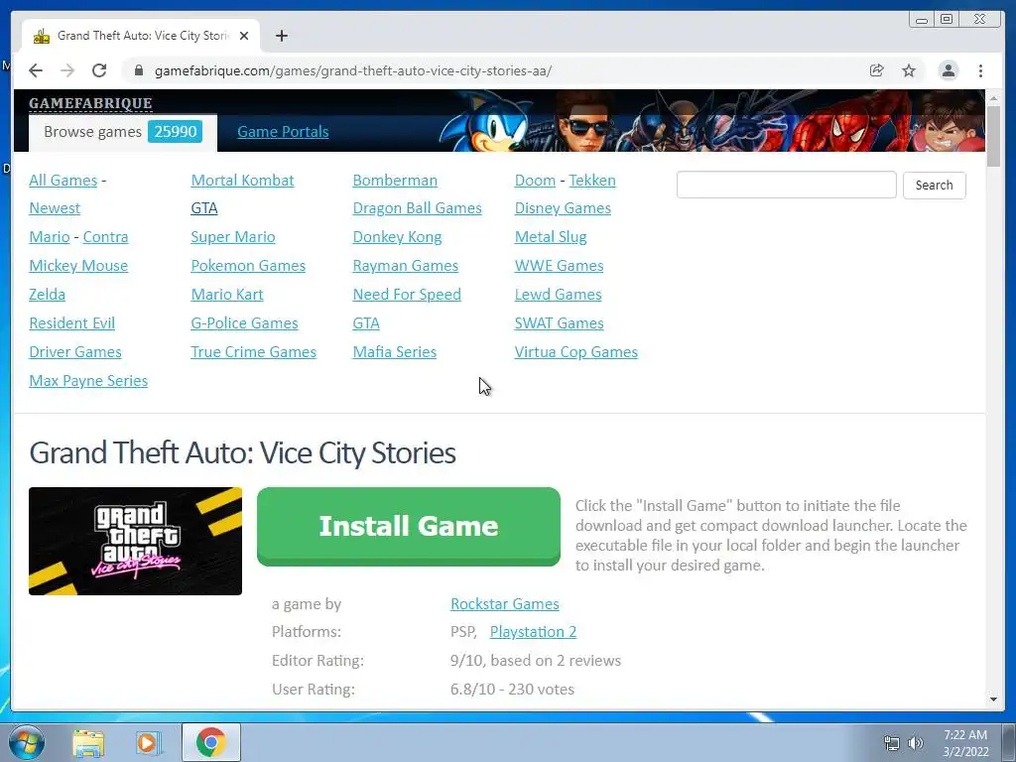Click the site search input field

point(786,185)
